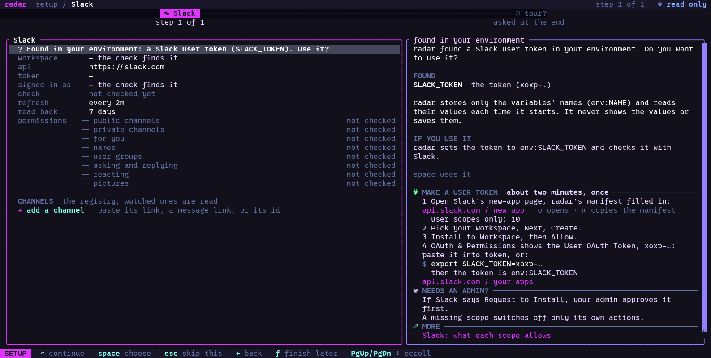Click the link icon beside MORE
The image size is (711, 358).
point(416,327)
